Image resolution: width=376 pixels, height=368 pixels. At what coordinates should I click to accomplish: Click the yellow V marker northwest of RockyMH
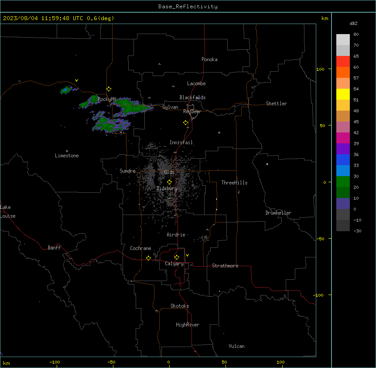point(76,80)
